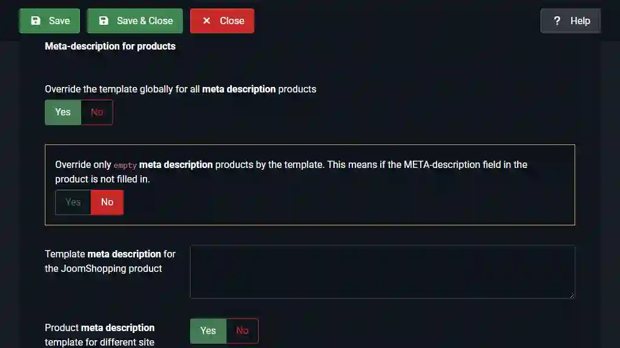
Task: Click the Meta-description for products heading
Action: pos(110,46)
